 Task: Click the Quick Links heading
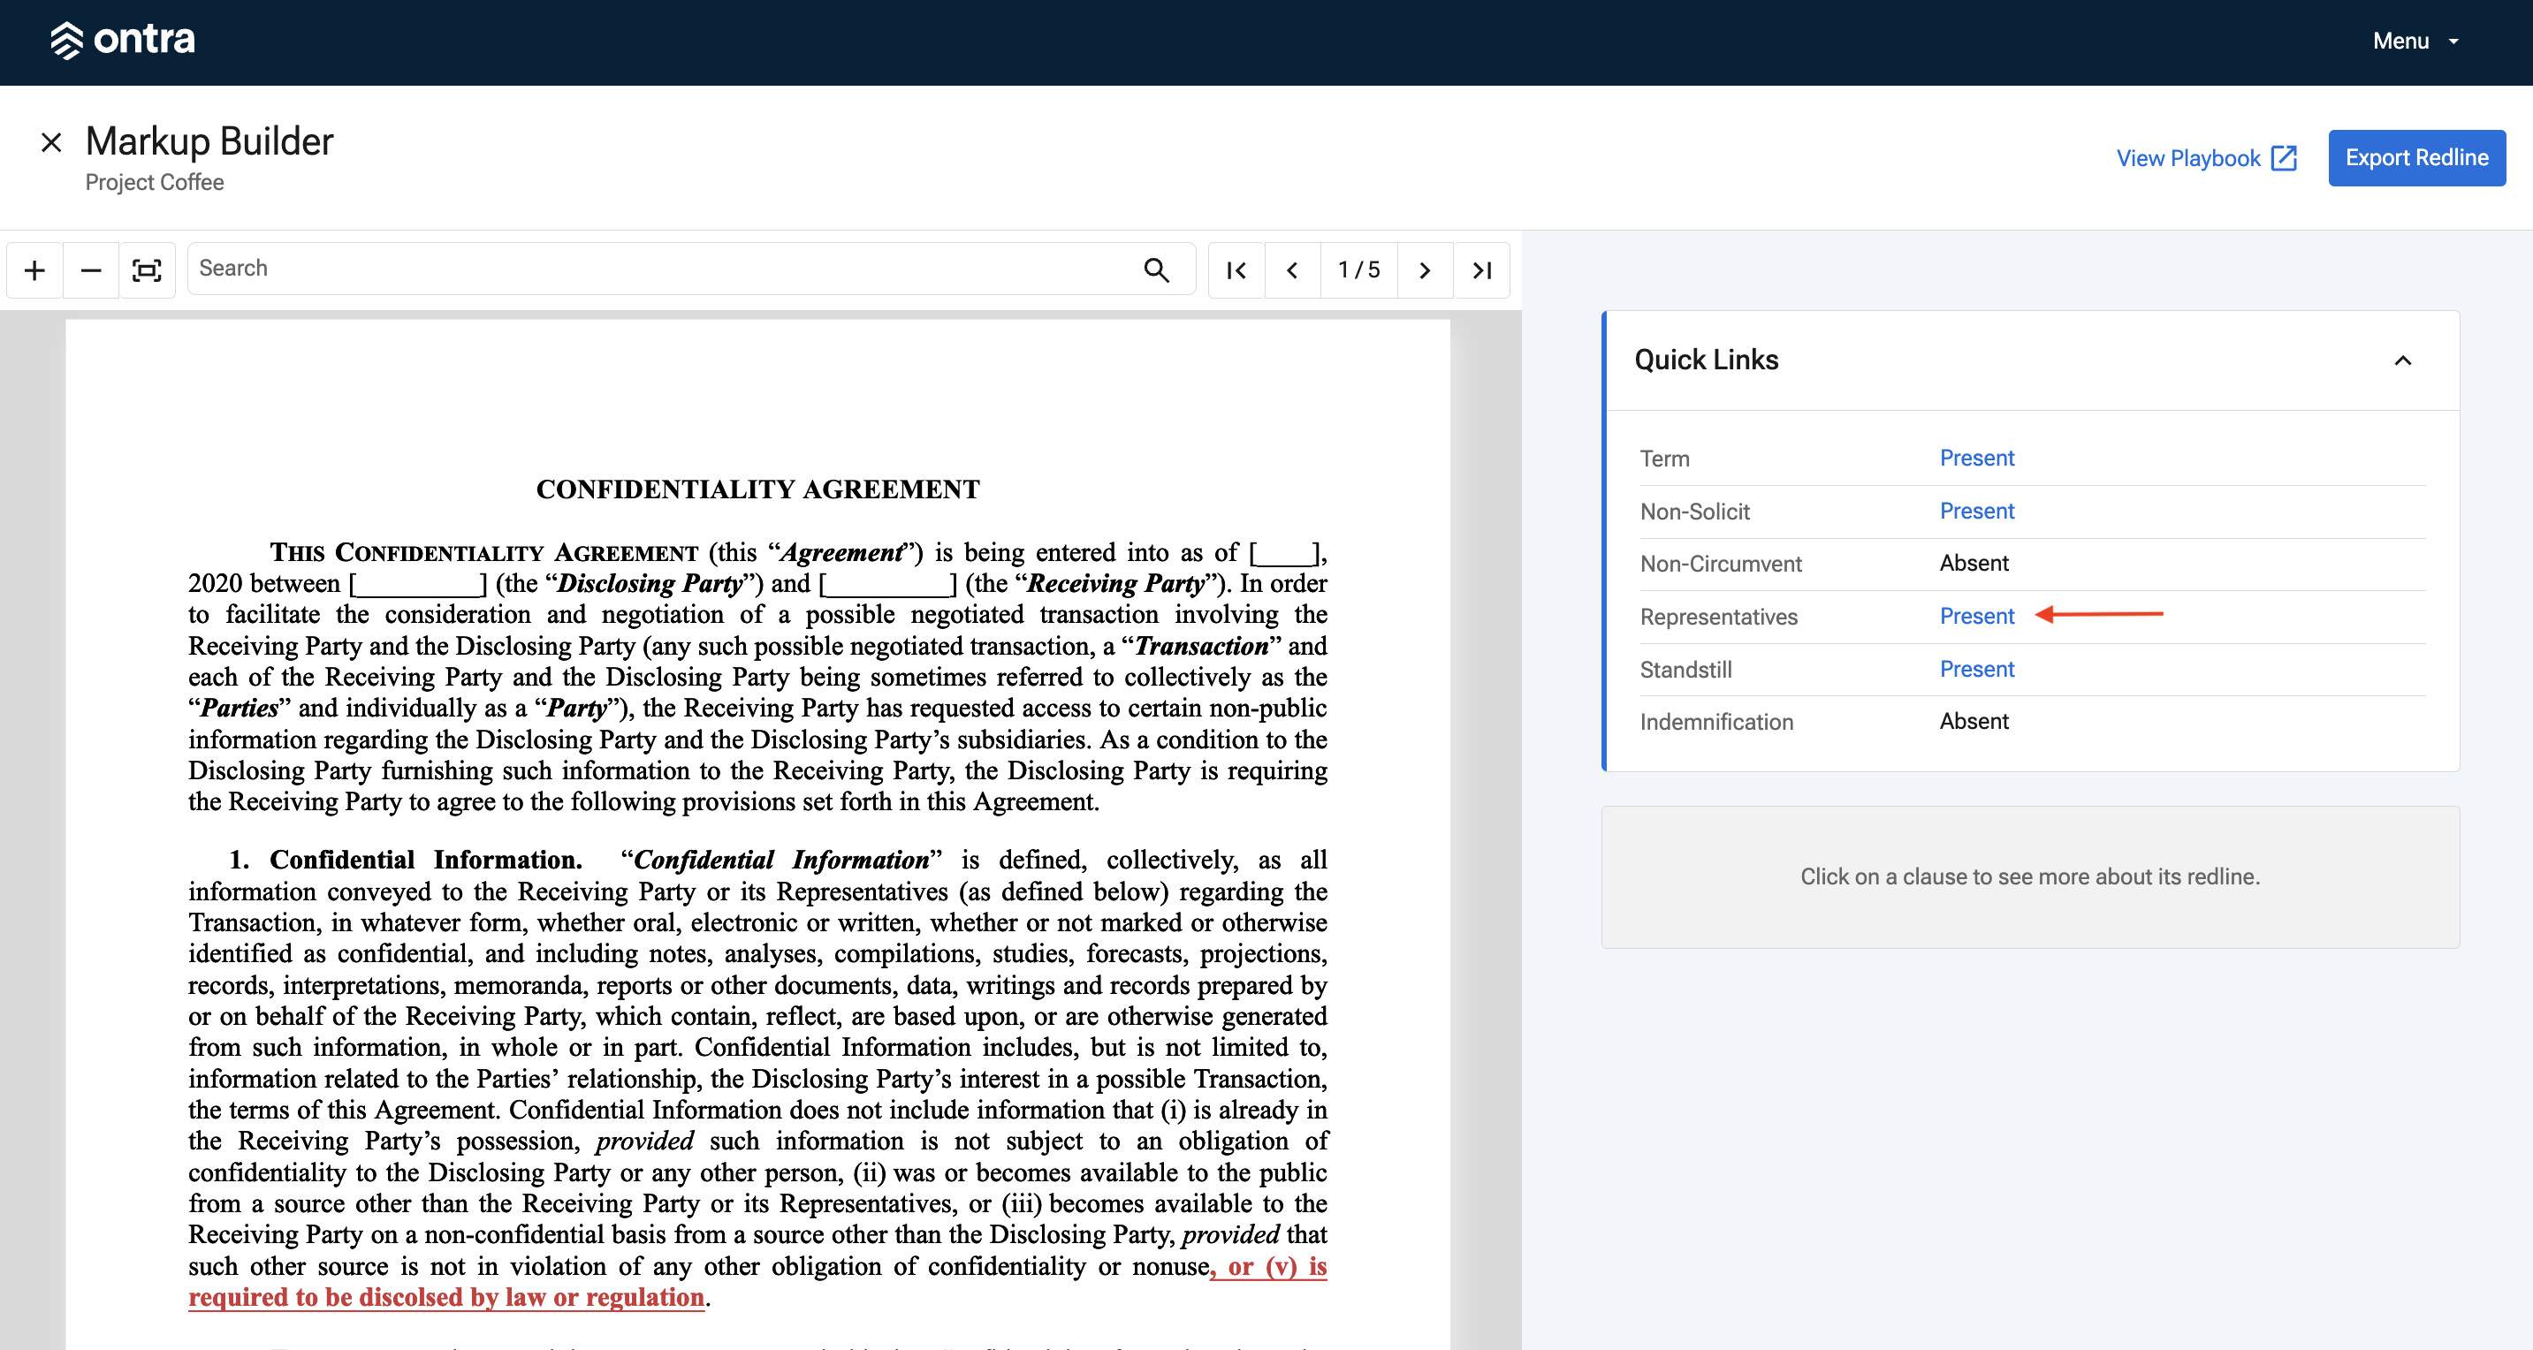click(x=1706, y=360)
